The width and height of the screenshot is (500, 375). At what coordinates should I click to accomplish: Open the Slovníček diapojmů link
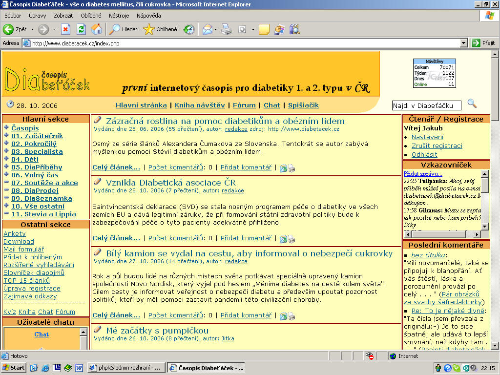coord(34,273)
